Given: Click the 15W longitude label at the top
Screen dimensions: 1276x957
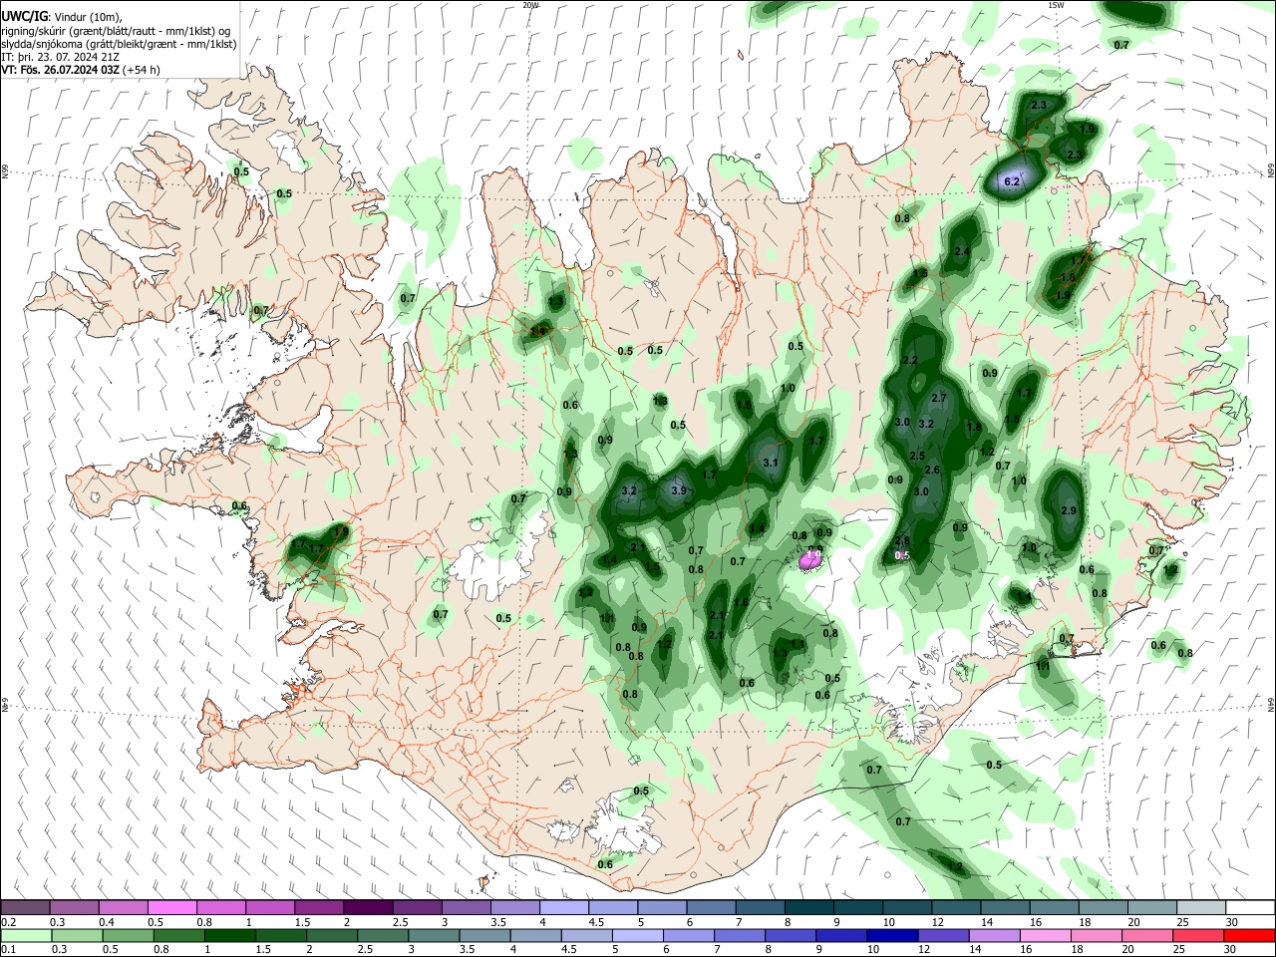Looking at the screenshot, I should pyautogui.click(x=1055, y=5).
